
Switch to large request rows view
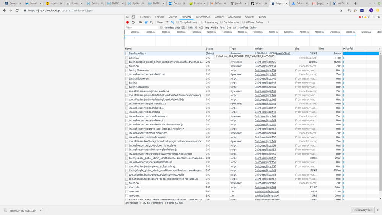[x=167, y=23]
